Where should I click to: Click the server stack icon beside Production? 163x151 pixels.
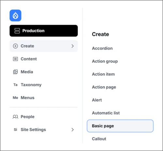point(17,31)
